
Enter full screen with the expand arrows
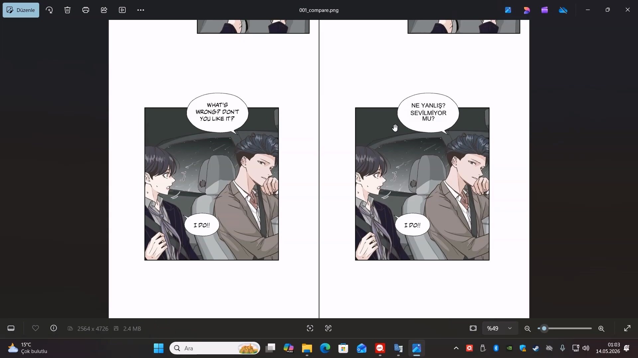pyautogui.click(x=627, y=328)
